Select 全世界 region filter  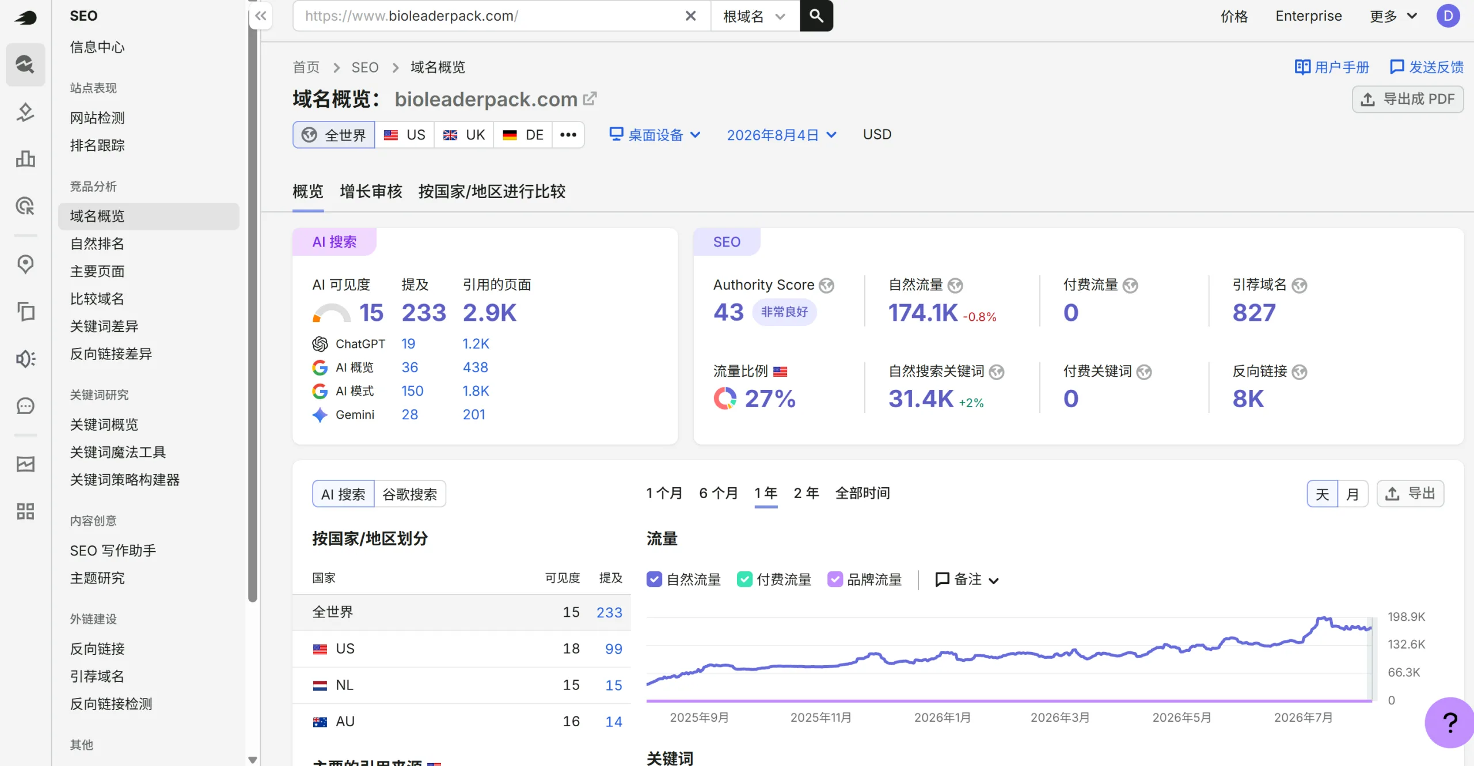coord(334,135)
